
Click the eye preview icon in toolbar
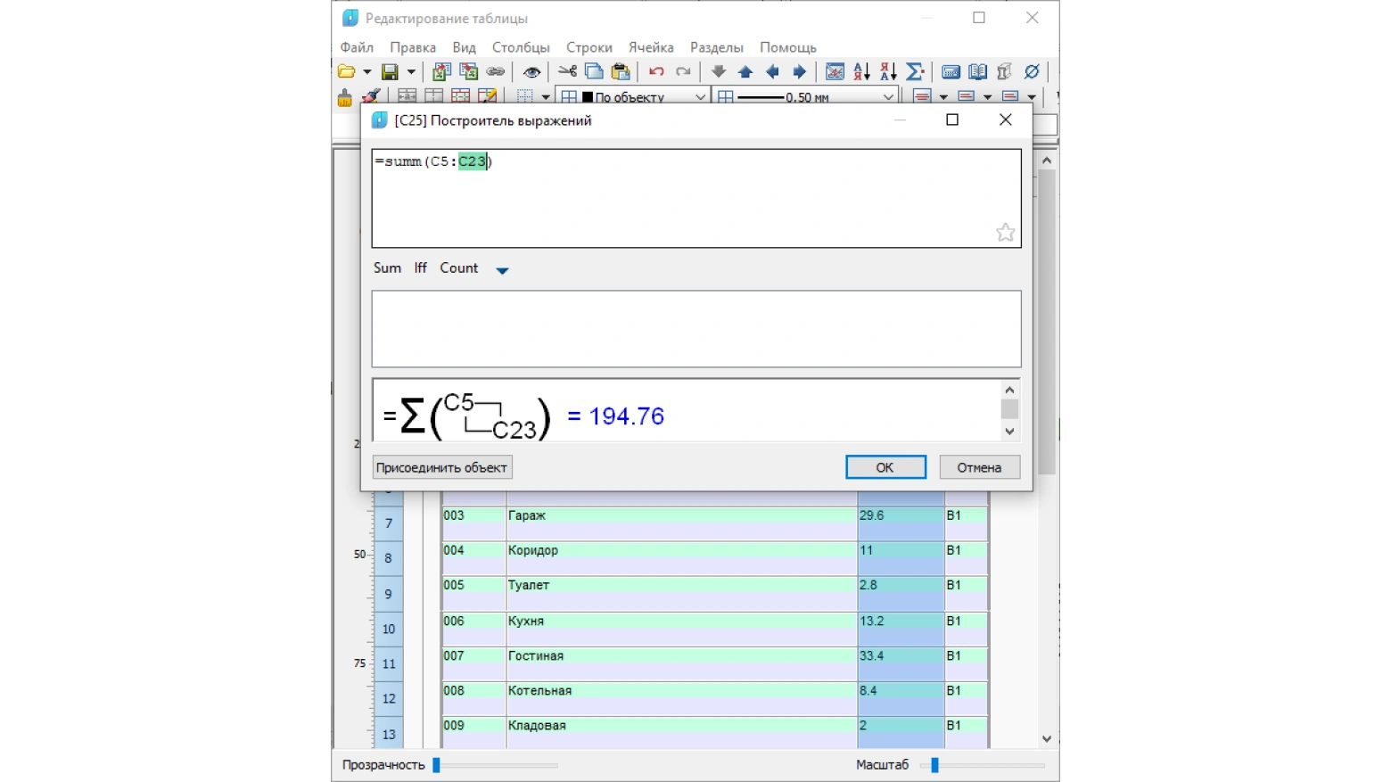click(531, 71)
